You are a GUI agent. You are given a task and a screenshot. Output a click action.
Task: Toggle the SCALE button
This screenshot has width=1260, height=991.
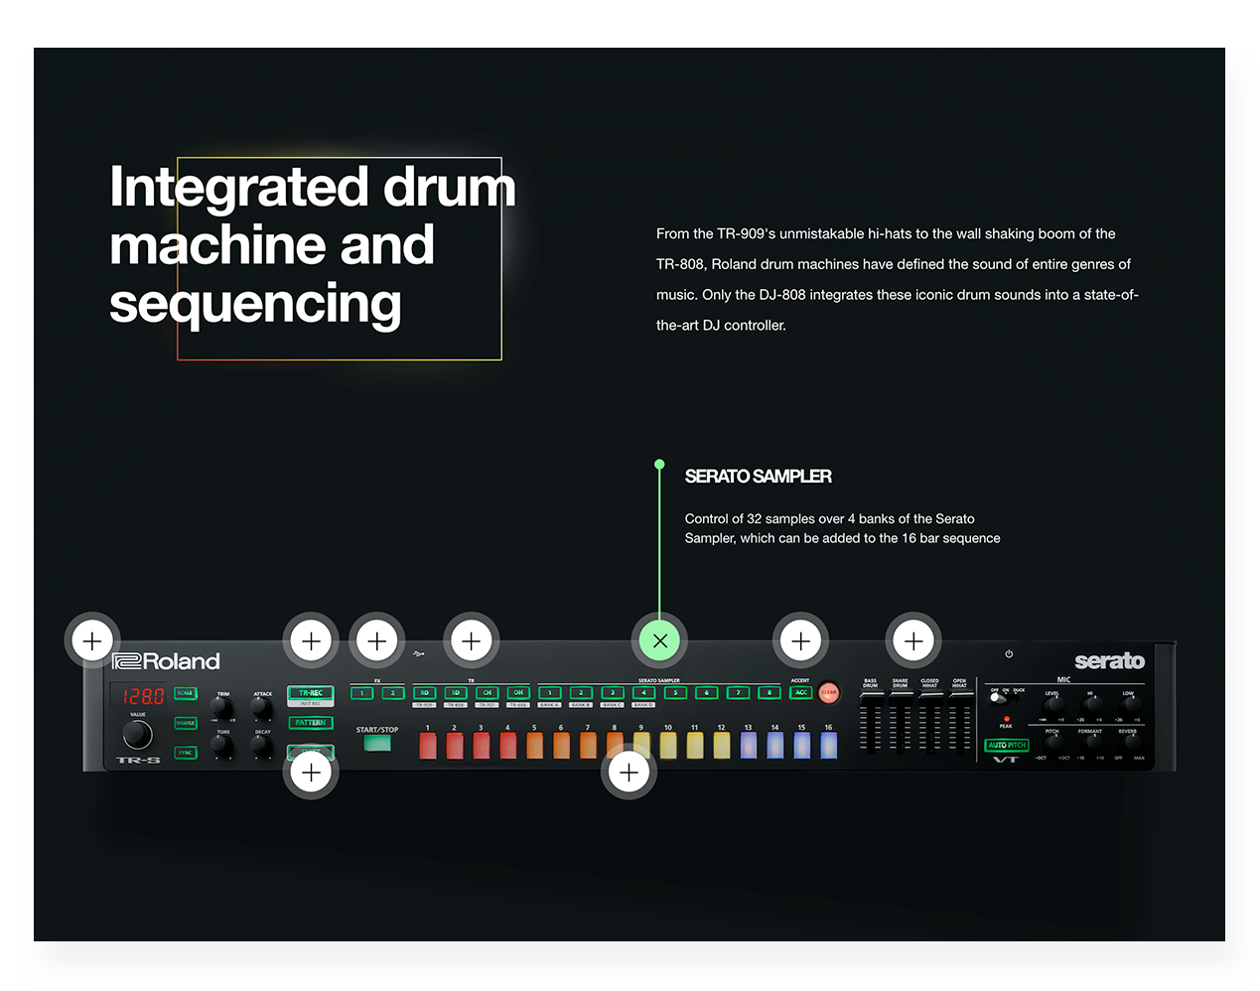coord(186,693)
